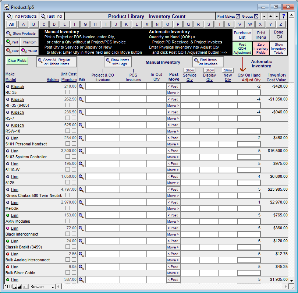Viewport: 298px width, 293px height.
Task: Click the horizontal scrollbar right arrow
Action: coord(285,286)
